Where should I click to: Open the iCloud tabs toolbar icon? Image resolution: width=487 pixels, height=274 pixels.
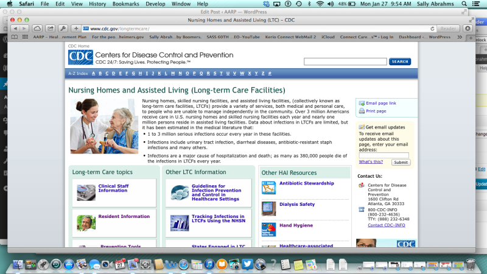tap(37, 29)
